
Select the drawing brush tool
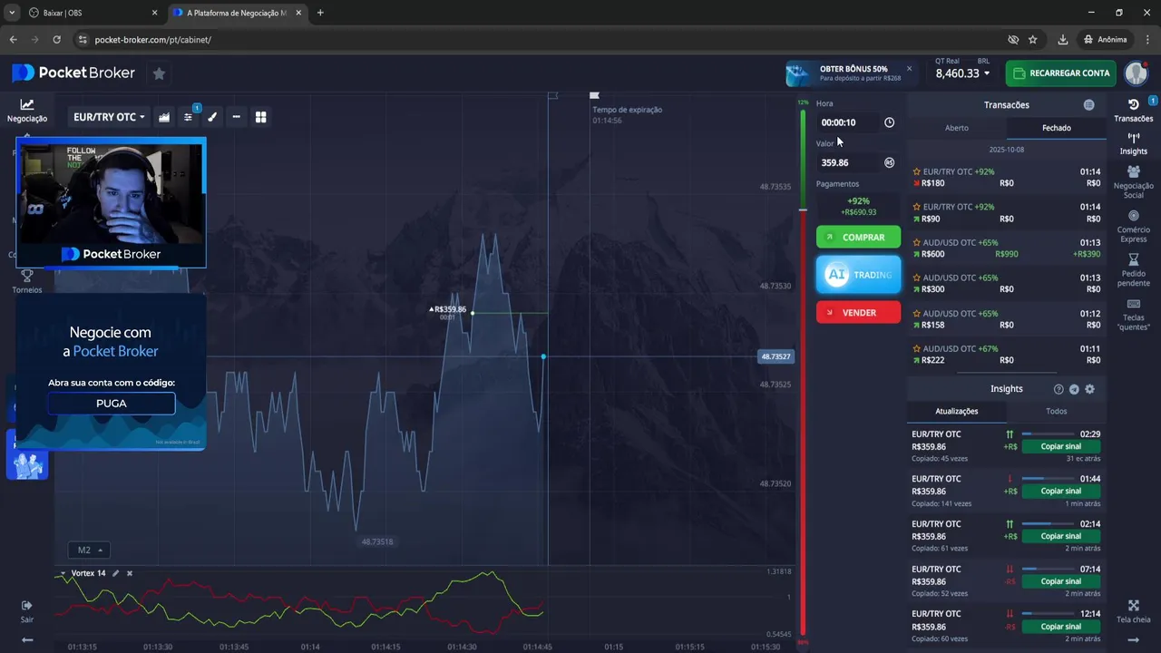point(212,117)
